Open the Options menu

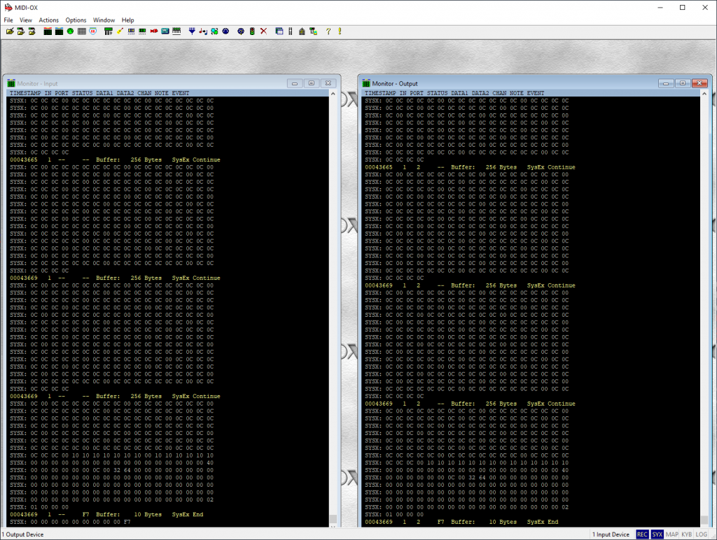point(76,20)
